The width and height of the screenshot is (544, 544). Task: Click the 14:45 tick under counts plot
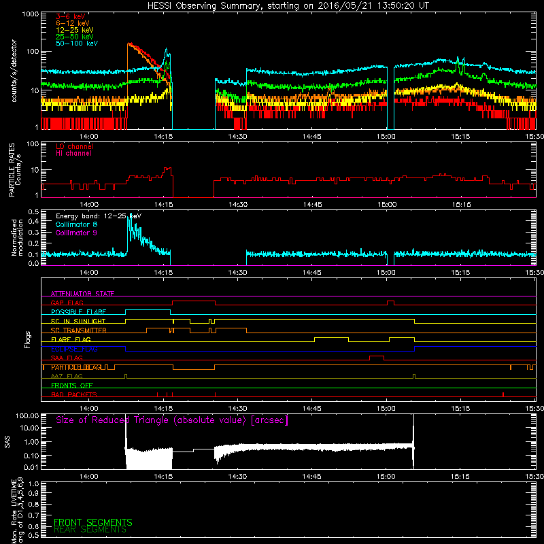pyautogui.click(x=311, y=137)
